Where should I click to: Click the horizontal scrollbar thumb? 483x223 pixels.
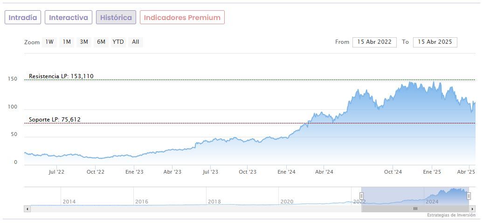415,209
